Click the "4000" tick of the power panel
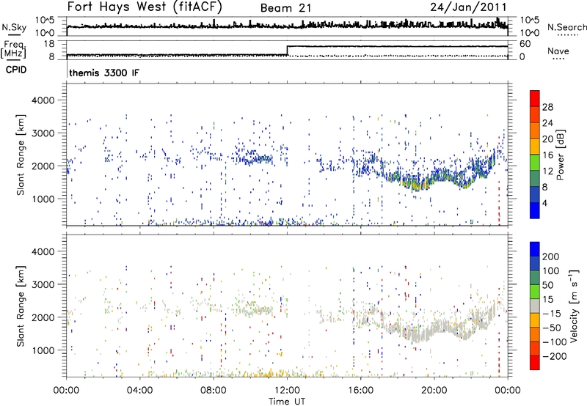The height and width of the screenshot is (406, 587). coord(43,100)
